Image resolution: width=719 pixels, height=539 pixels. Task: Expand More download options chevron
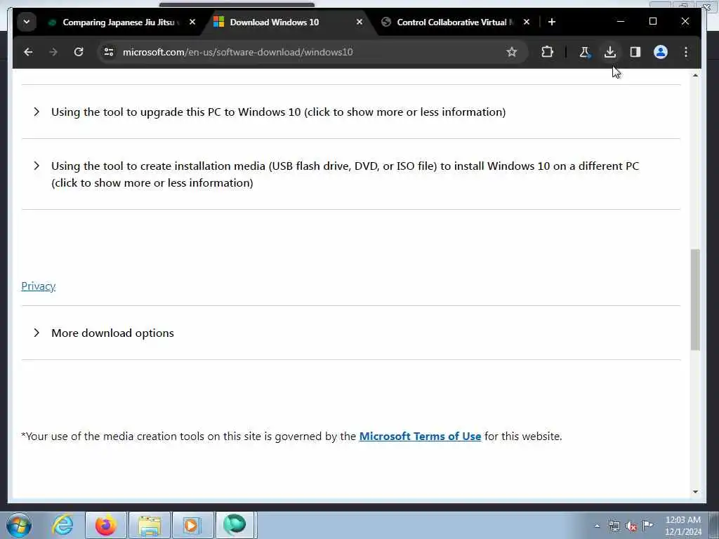tap(37, 333)
